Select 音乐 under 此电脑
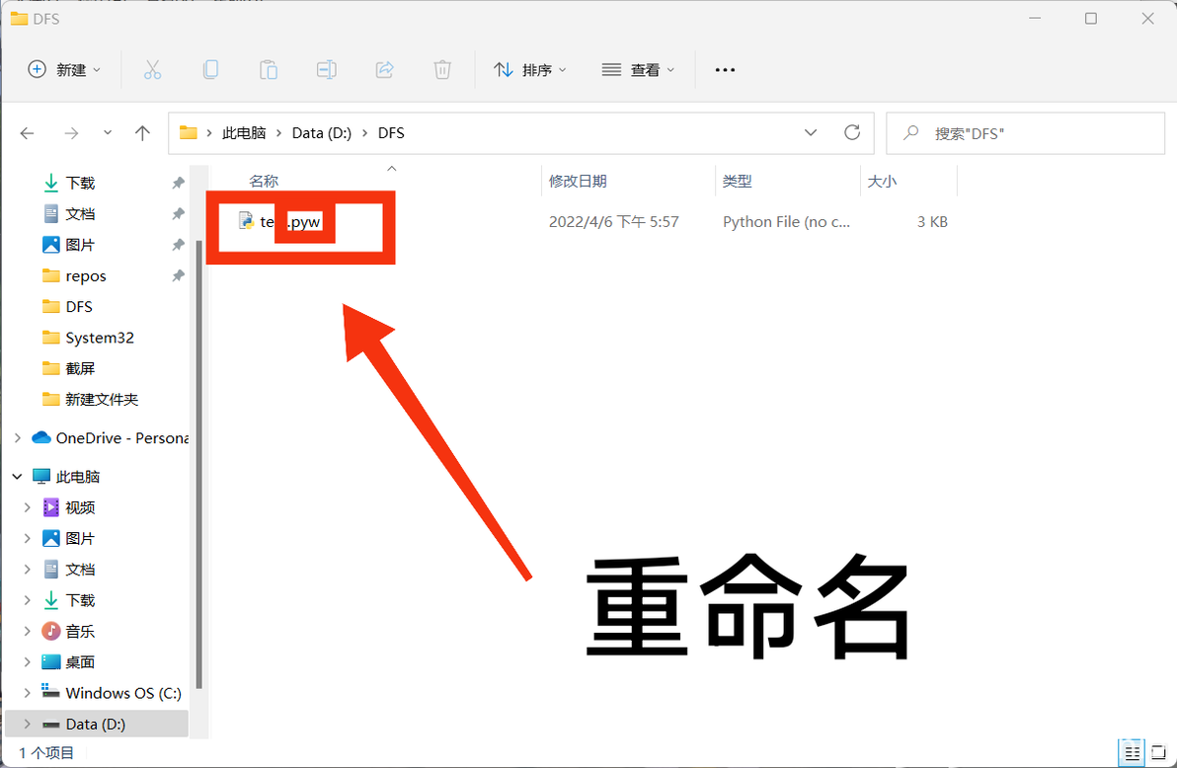Image resolution: width=1177 pixels, height=768 pixels. [x=80, y=631]
